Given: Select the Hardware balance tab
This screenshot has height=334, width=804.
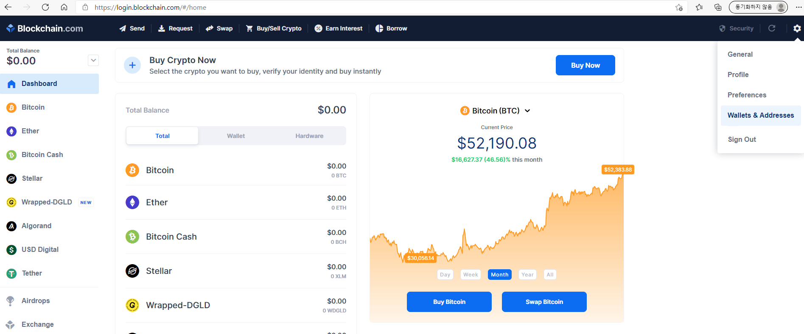Looking at the screenshot, I should [x=309, y=136].
